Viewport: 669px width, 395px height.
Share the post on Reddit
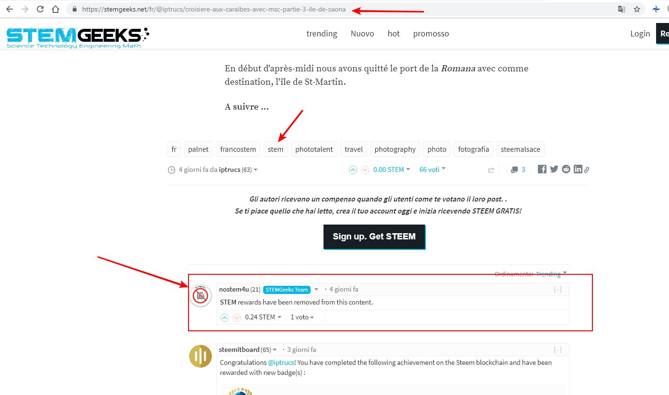pyautogui.click(x=566, y=169)
